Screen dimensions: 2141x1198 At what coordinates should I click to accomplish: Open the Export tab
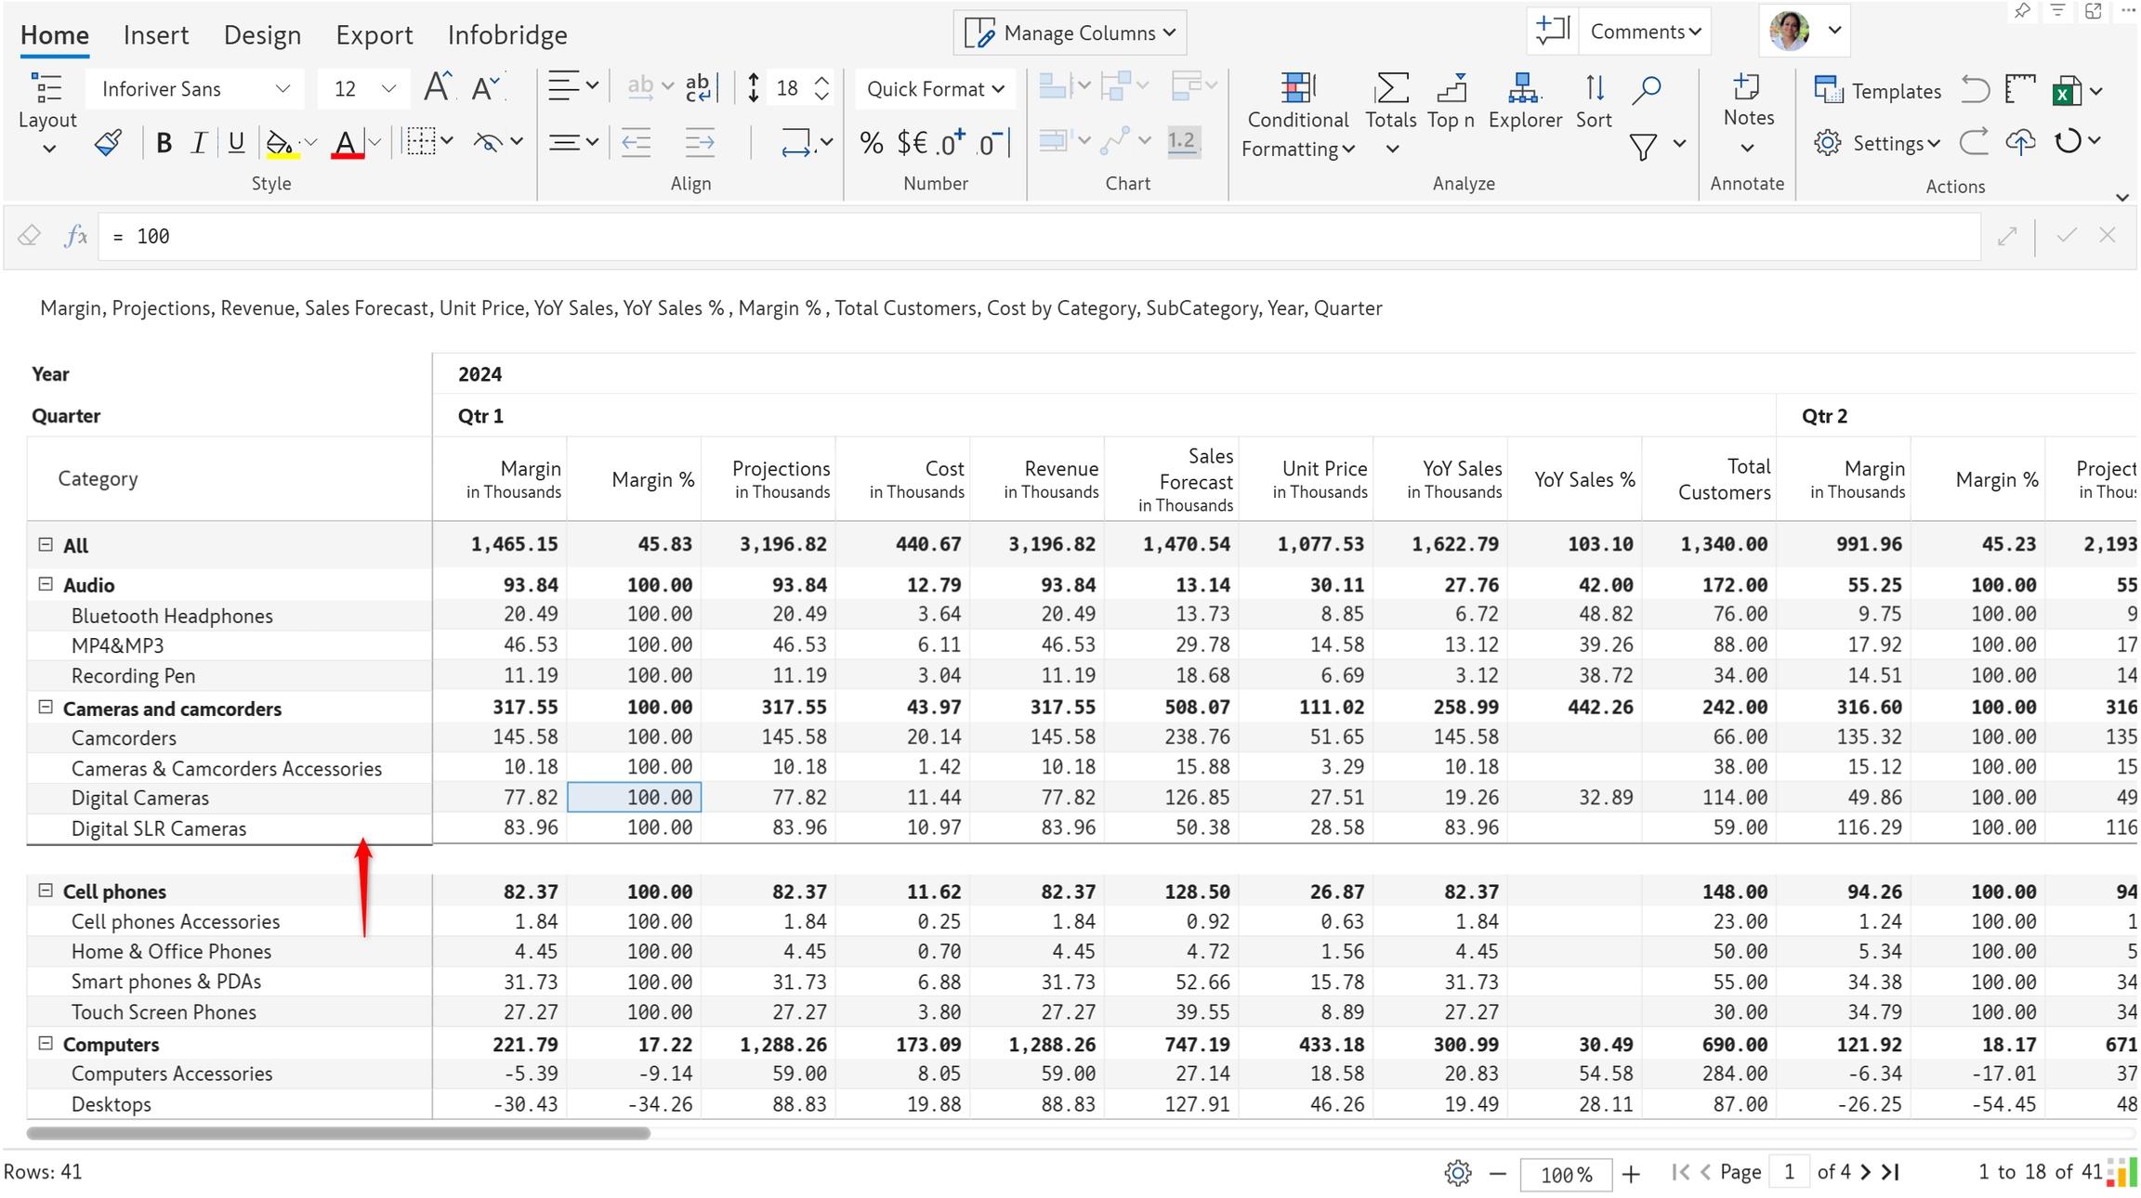(x=374, y=34)
